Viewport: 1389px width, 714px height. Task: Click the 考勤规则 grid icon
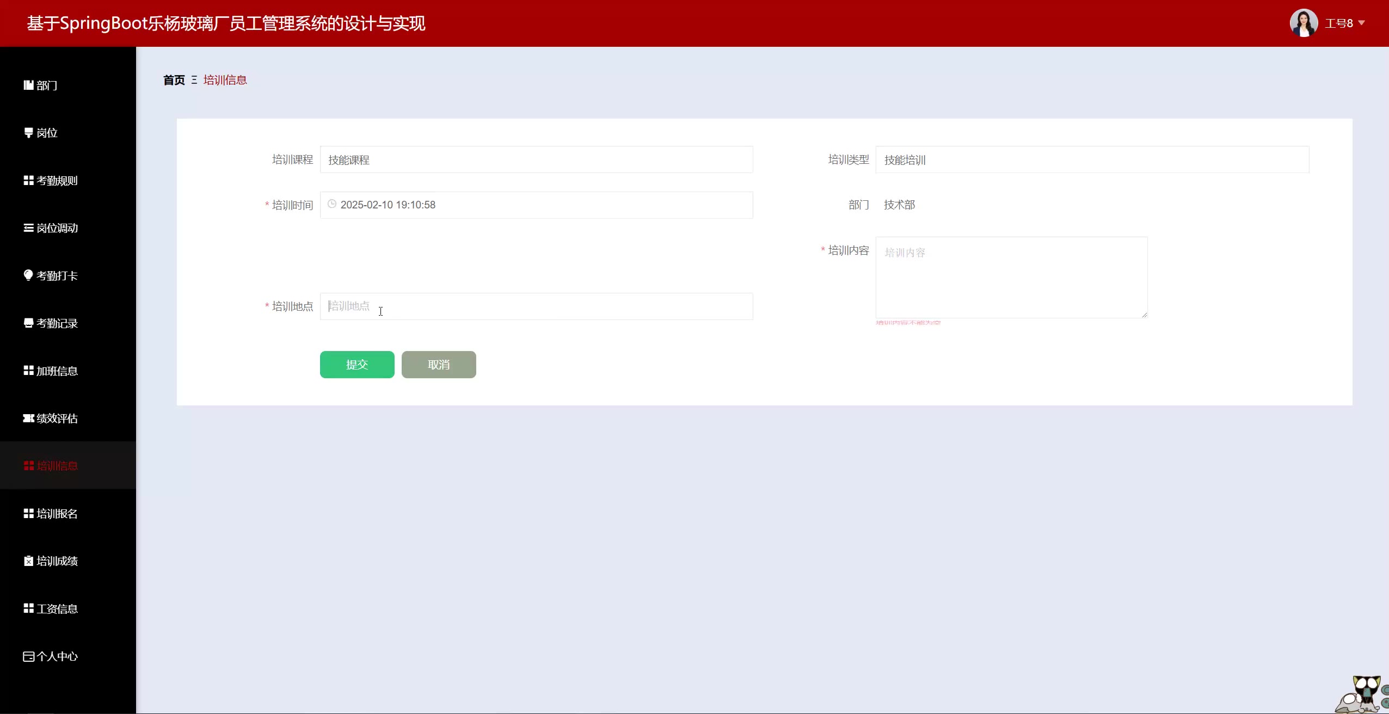[x=28, y=180]
